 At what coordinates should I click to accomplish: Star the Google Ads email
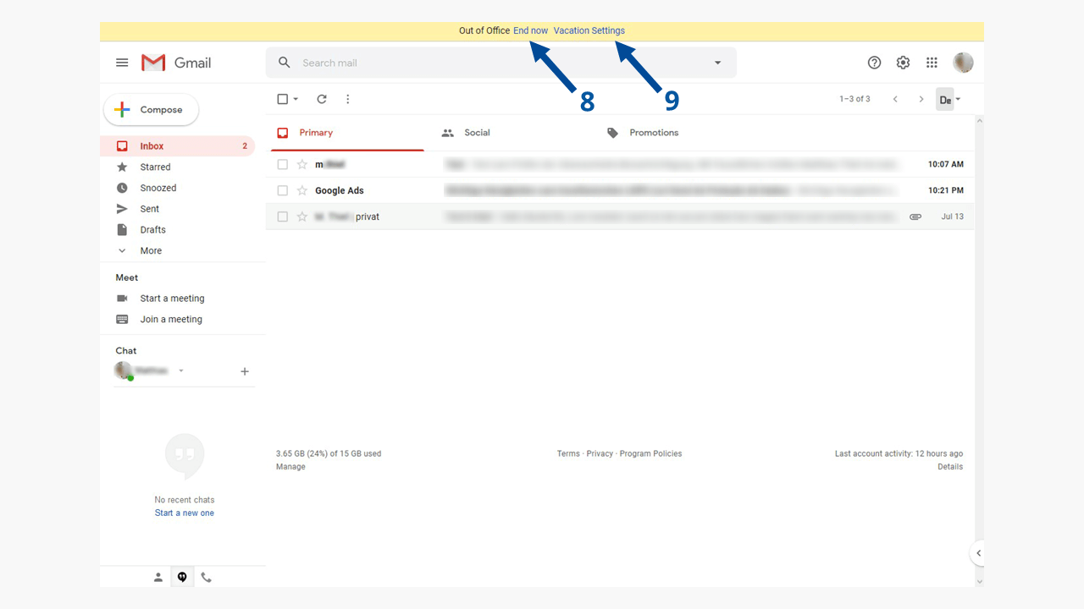point(301,190)
